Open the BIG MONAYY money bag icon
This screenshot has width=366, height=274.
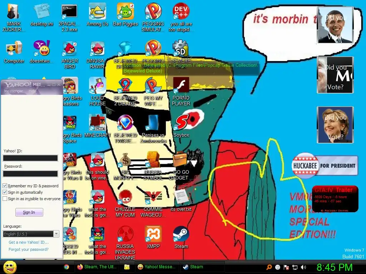(125, 166)
